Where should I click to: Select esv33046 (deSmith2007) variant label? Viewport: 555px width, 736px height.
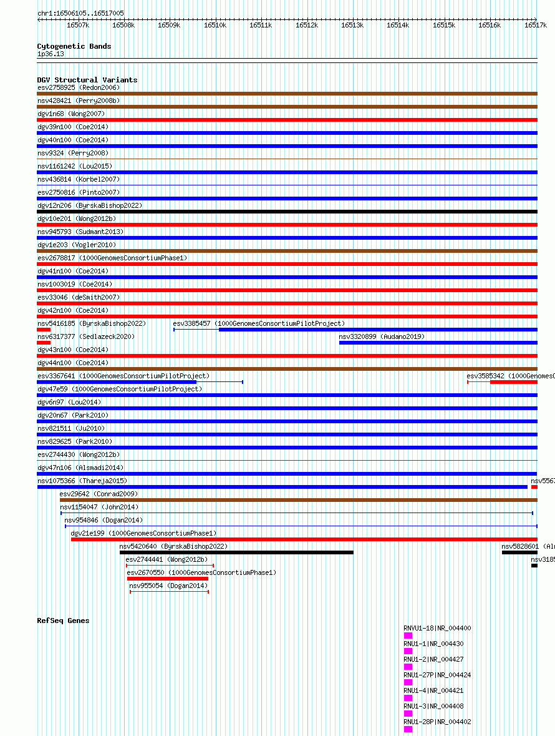click(79, 298)
